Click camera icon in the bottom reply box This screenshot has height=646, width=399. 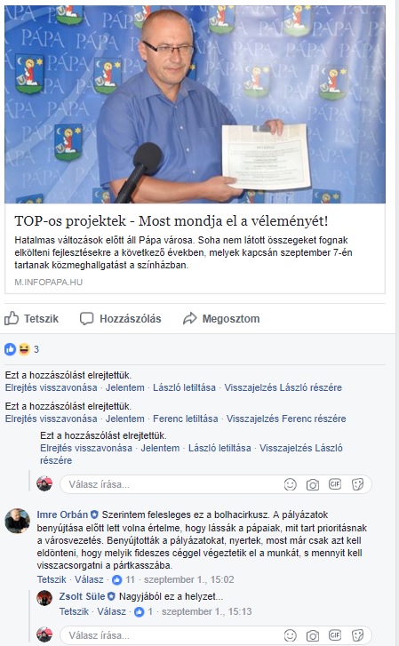coord(313,635)
